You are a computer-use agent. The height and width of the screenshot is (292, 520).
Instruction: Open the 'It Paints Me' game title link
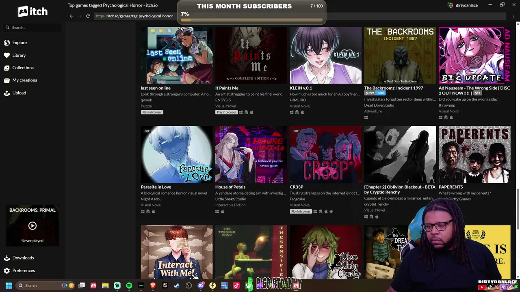pyautogui.click(x=227, y=88)
